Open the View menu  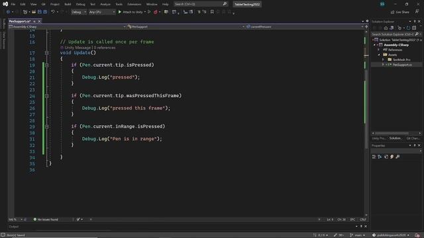33,5
